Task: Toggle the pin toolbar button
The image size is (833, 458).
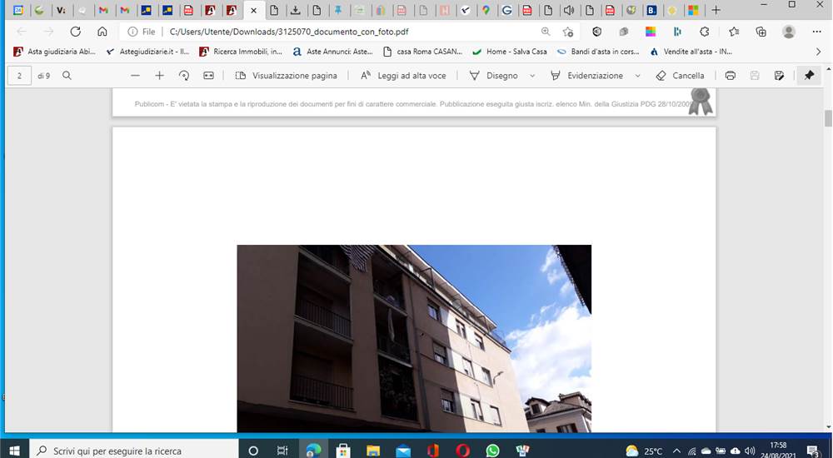Action: [809, 76]
